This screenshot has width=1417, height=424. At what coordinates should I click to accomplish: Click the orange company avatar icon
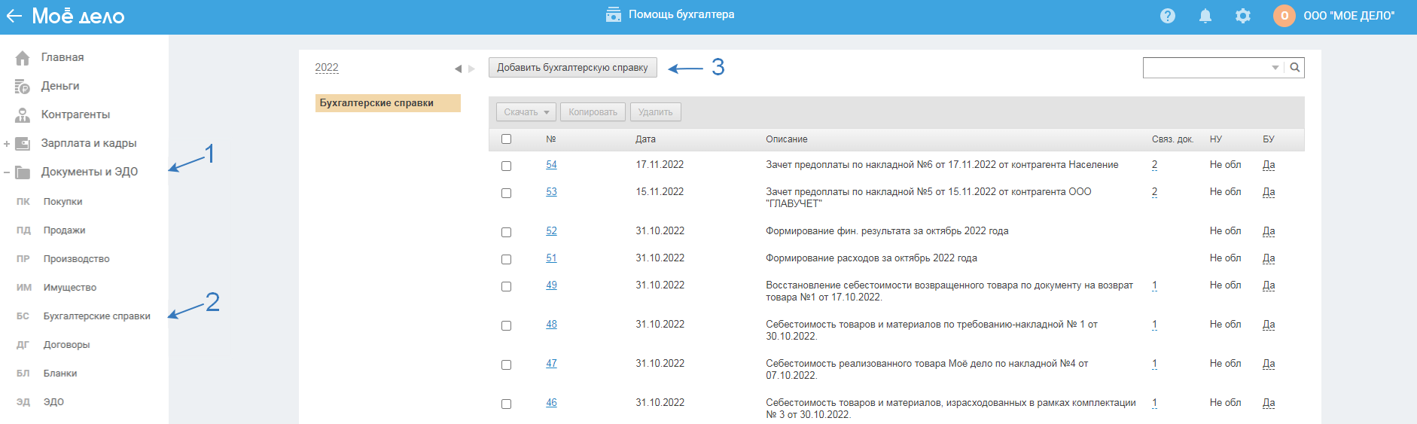pyautogui.click(x=1284, y=16)
